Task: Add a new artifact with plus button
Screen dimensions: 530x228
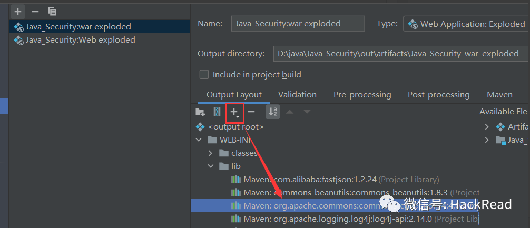Action: (17, 12)
